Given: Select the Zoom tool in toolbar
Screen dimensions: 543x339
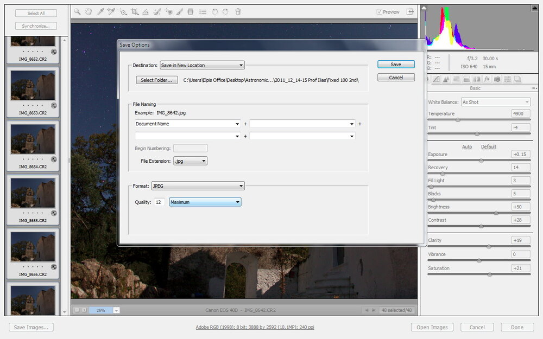Looking at the screenshot, I should point(77,11).
